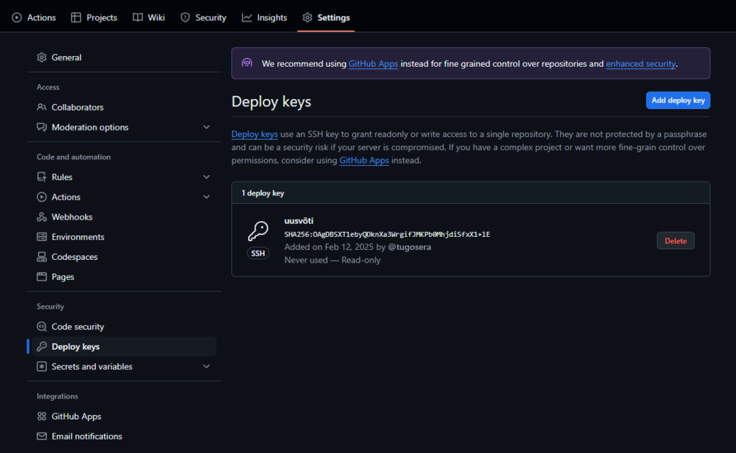736x453 pixels.
Task: Click the Wiki book icon in top navigation
Action: [137, 17]
